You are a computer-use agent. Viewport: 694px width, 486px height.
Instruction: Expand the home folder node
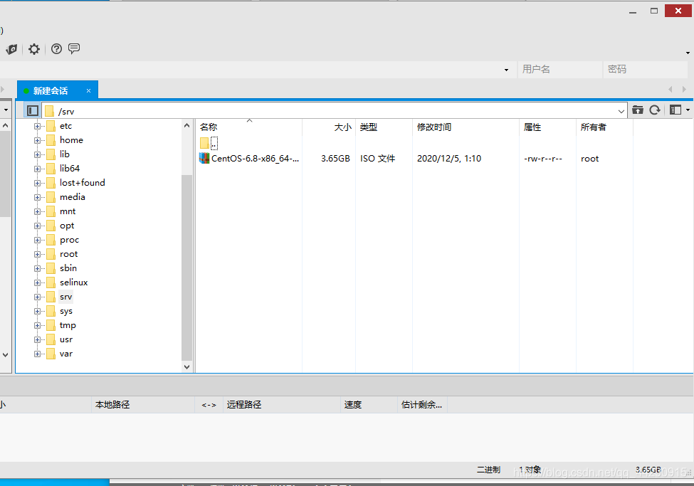pos(37,140)
